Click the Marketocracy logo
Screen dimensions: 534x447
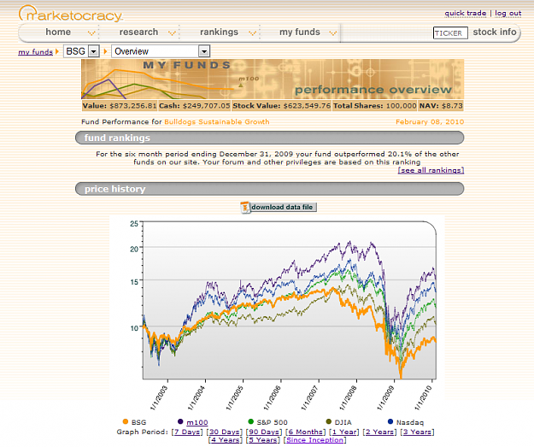click(71, 14)
